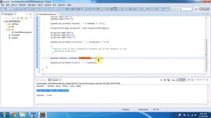The image size is (211, 118).
Task: Expand the bin folder
Action: tap(7, 27)
